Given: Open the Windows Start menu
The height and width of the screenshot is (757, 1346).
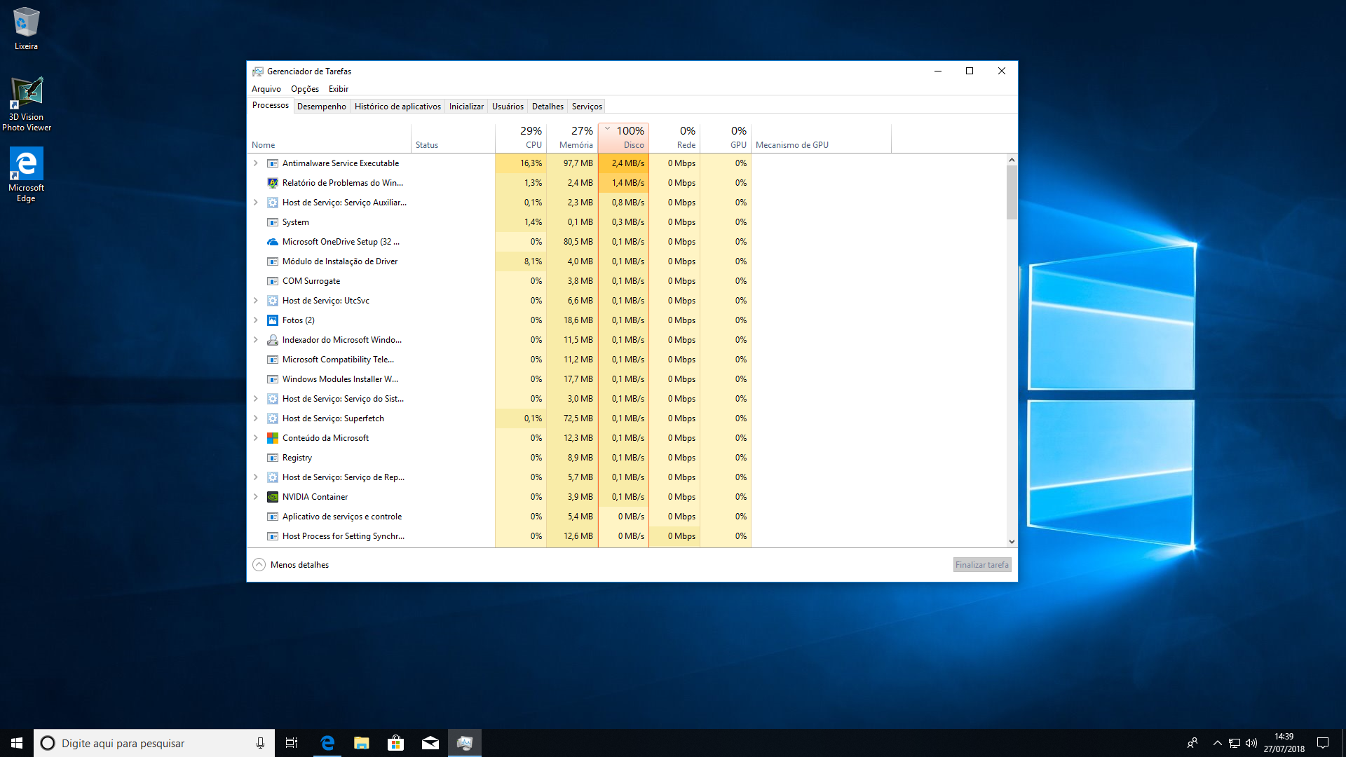Looking at the screenshot, I should pyautogui.click(x=17, y=743).
